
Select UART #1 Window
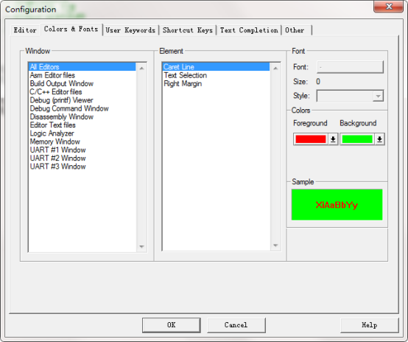click(x=82, y=150)
